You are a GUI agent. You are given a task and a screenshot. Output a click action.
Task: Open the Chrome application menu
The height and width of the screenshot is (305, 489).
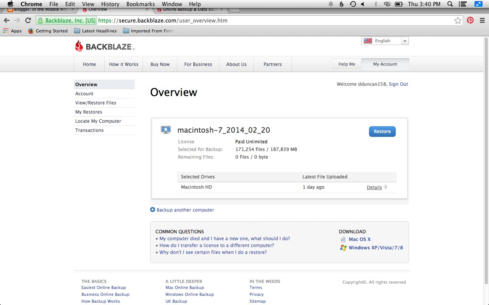pos(31,4)
